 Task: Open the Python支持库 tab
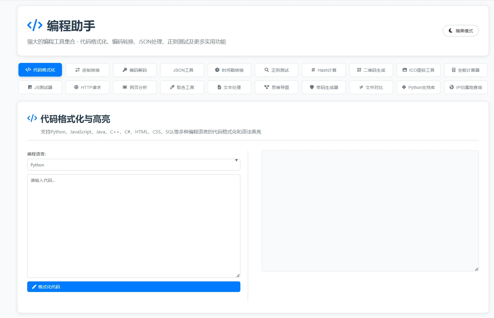418,87
